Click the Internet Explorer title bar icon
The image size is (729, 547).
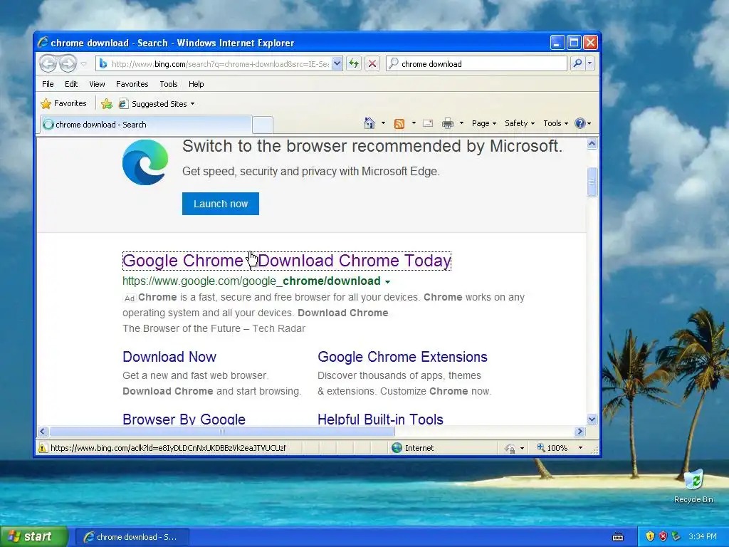[43, 42]
